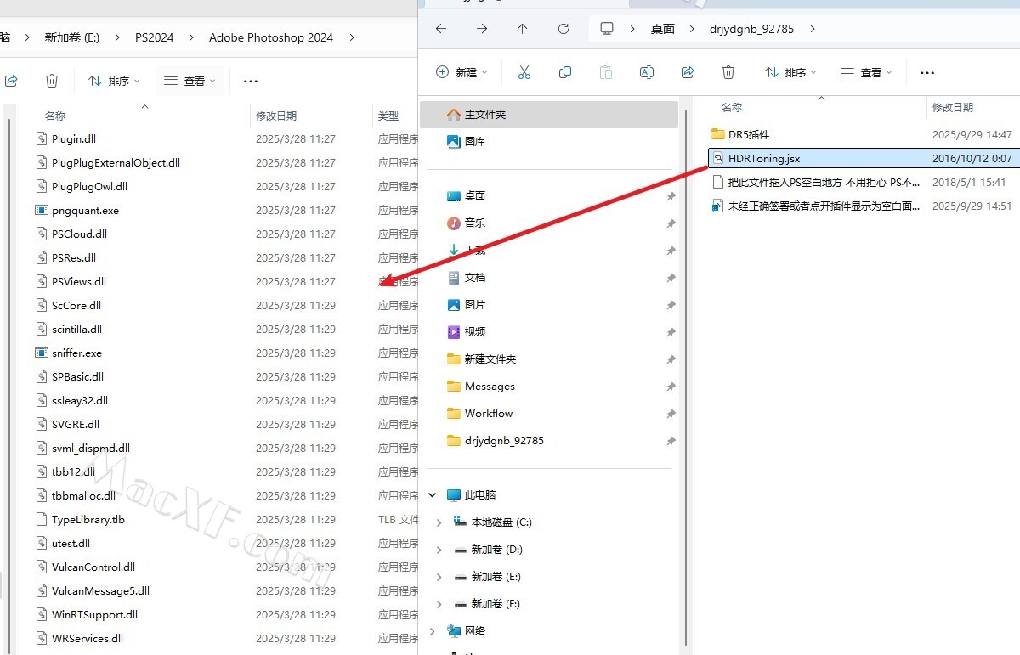Sort by 修改日期 column in right window
The image size is (1020, 655).
click(953, 108)
